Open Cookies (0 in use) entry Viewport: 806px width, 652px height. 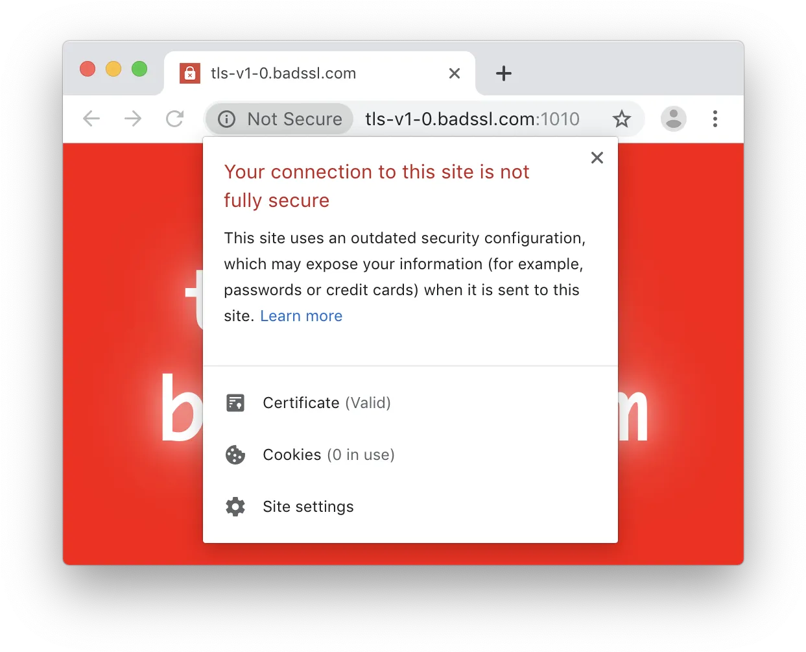[x=410, y=455]
